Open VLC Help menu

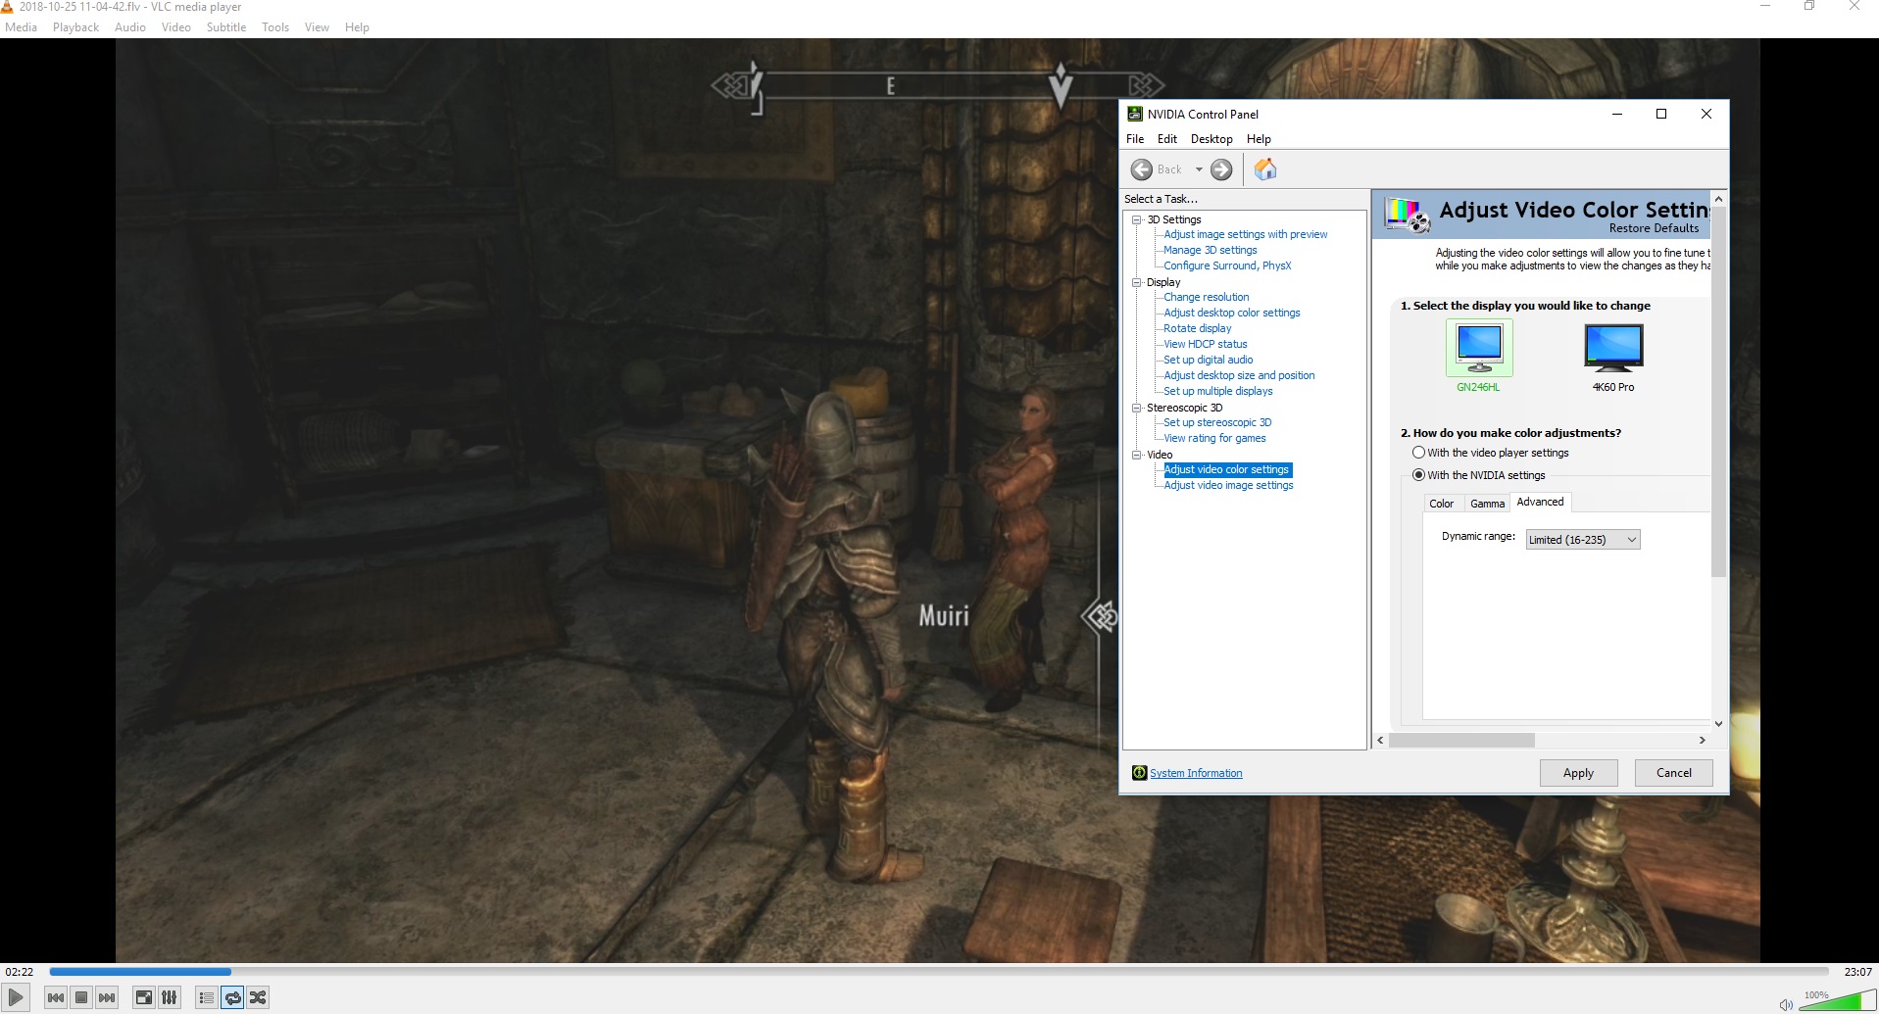(x=357, y=27)
